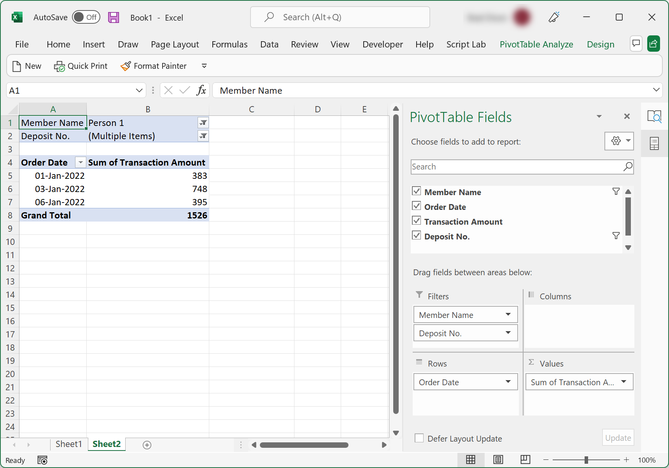Open the Name Box dropdown arrow
669x468 pixels.
tap(139, 91)
